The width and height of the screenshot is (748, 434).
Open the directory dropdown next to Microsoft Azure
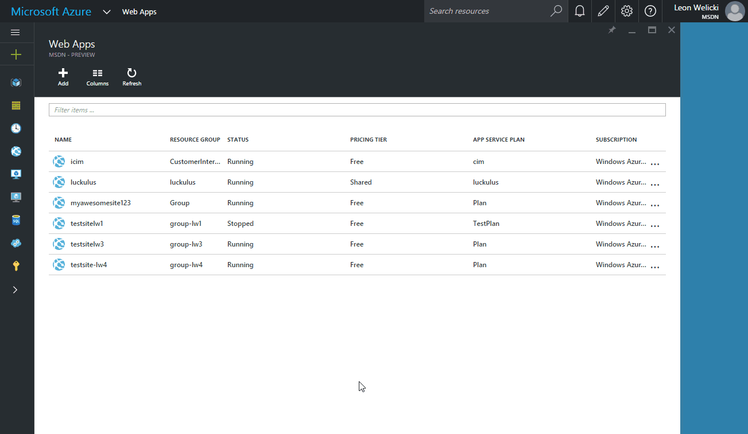click(106, 11)
